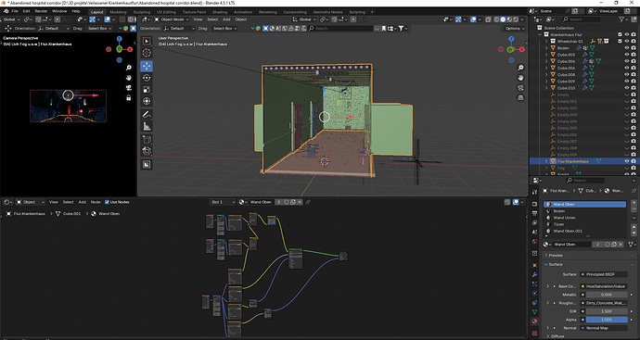The height and width of the screenshot is (340, 640).
Task: Open the Slot 1 dropdown in the node editor
Action: tap(223, 202)
